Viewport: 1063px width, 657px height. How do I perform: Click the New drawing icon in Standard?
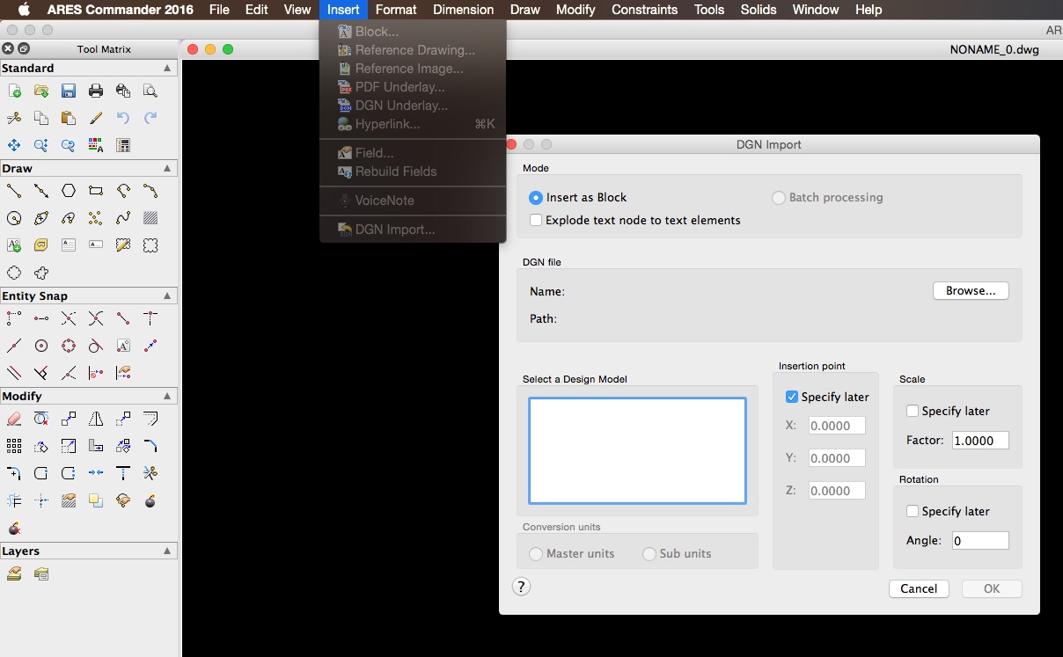pos(14,91)
